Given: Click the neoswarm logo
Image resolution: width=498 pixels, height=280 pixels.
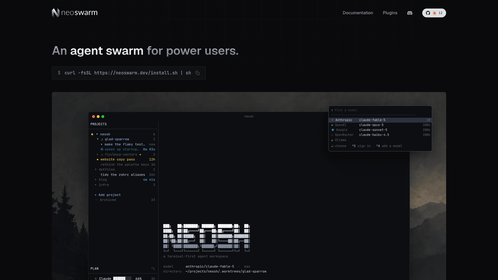Looking at the screenshot, I should [75, 13].
